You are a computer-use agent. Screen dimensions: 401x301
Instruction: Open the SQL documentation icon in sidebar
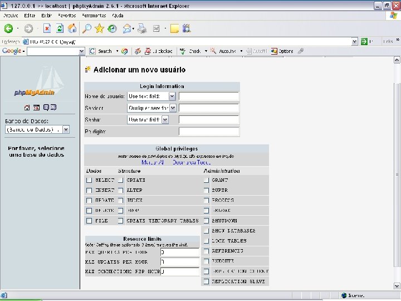pyautogui.click(x=53, y=107)
